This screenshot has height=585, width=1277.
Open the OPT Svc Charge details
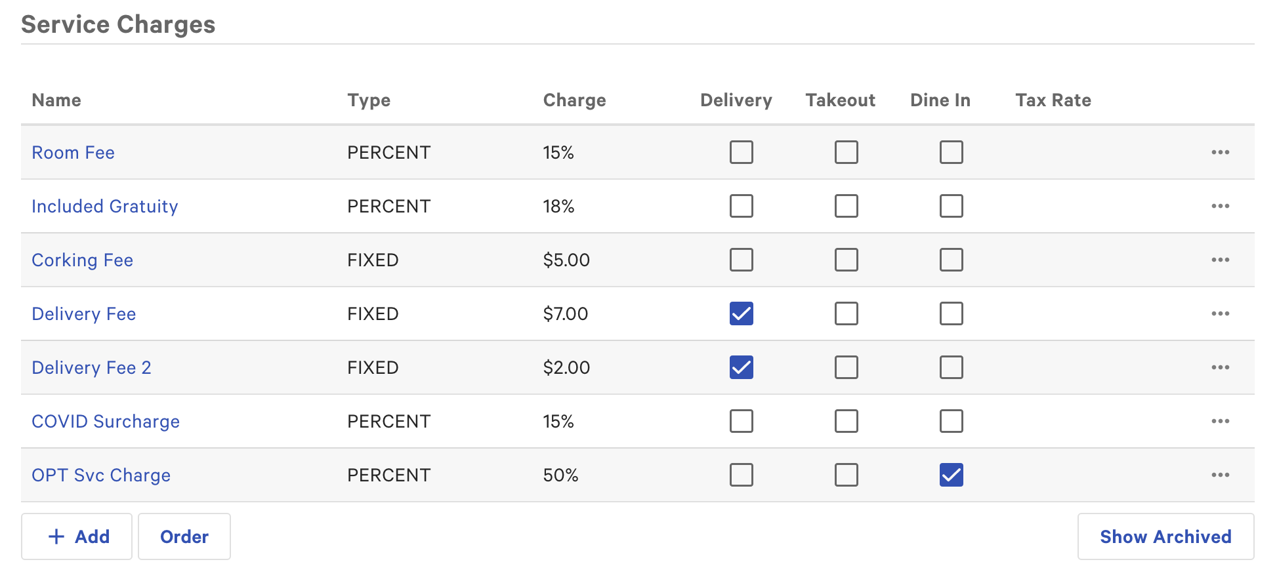click(x=101, y=475)
